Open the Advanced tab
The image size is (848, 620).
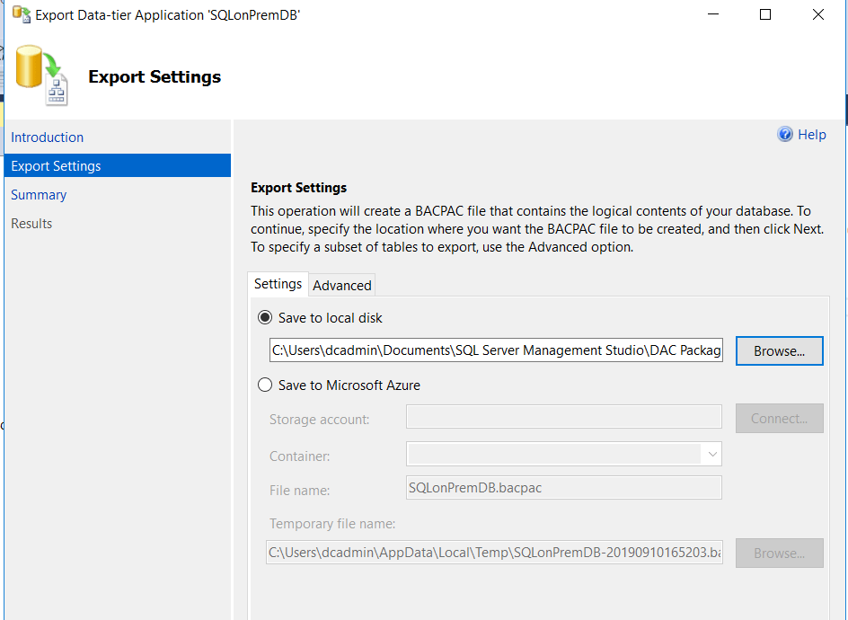[341, 285]
